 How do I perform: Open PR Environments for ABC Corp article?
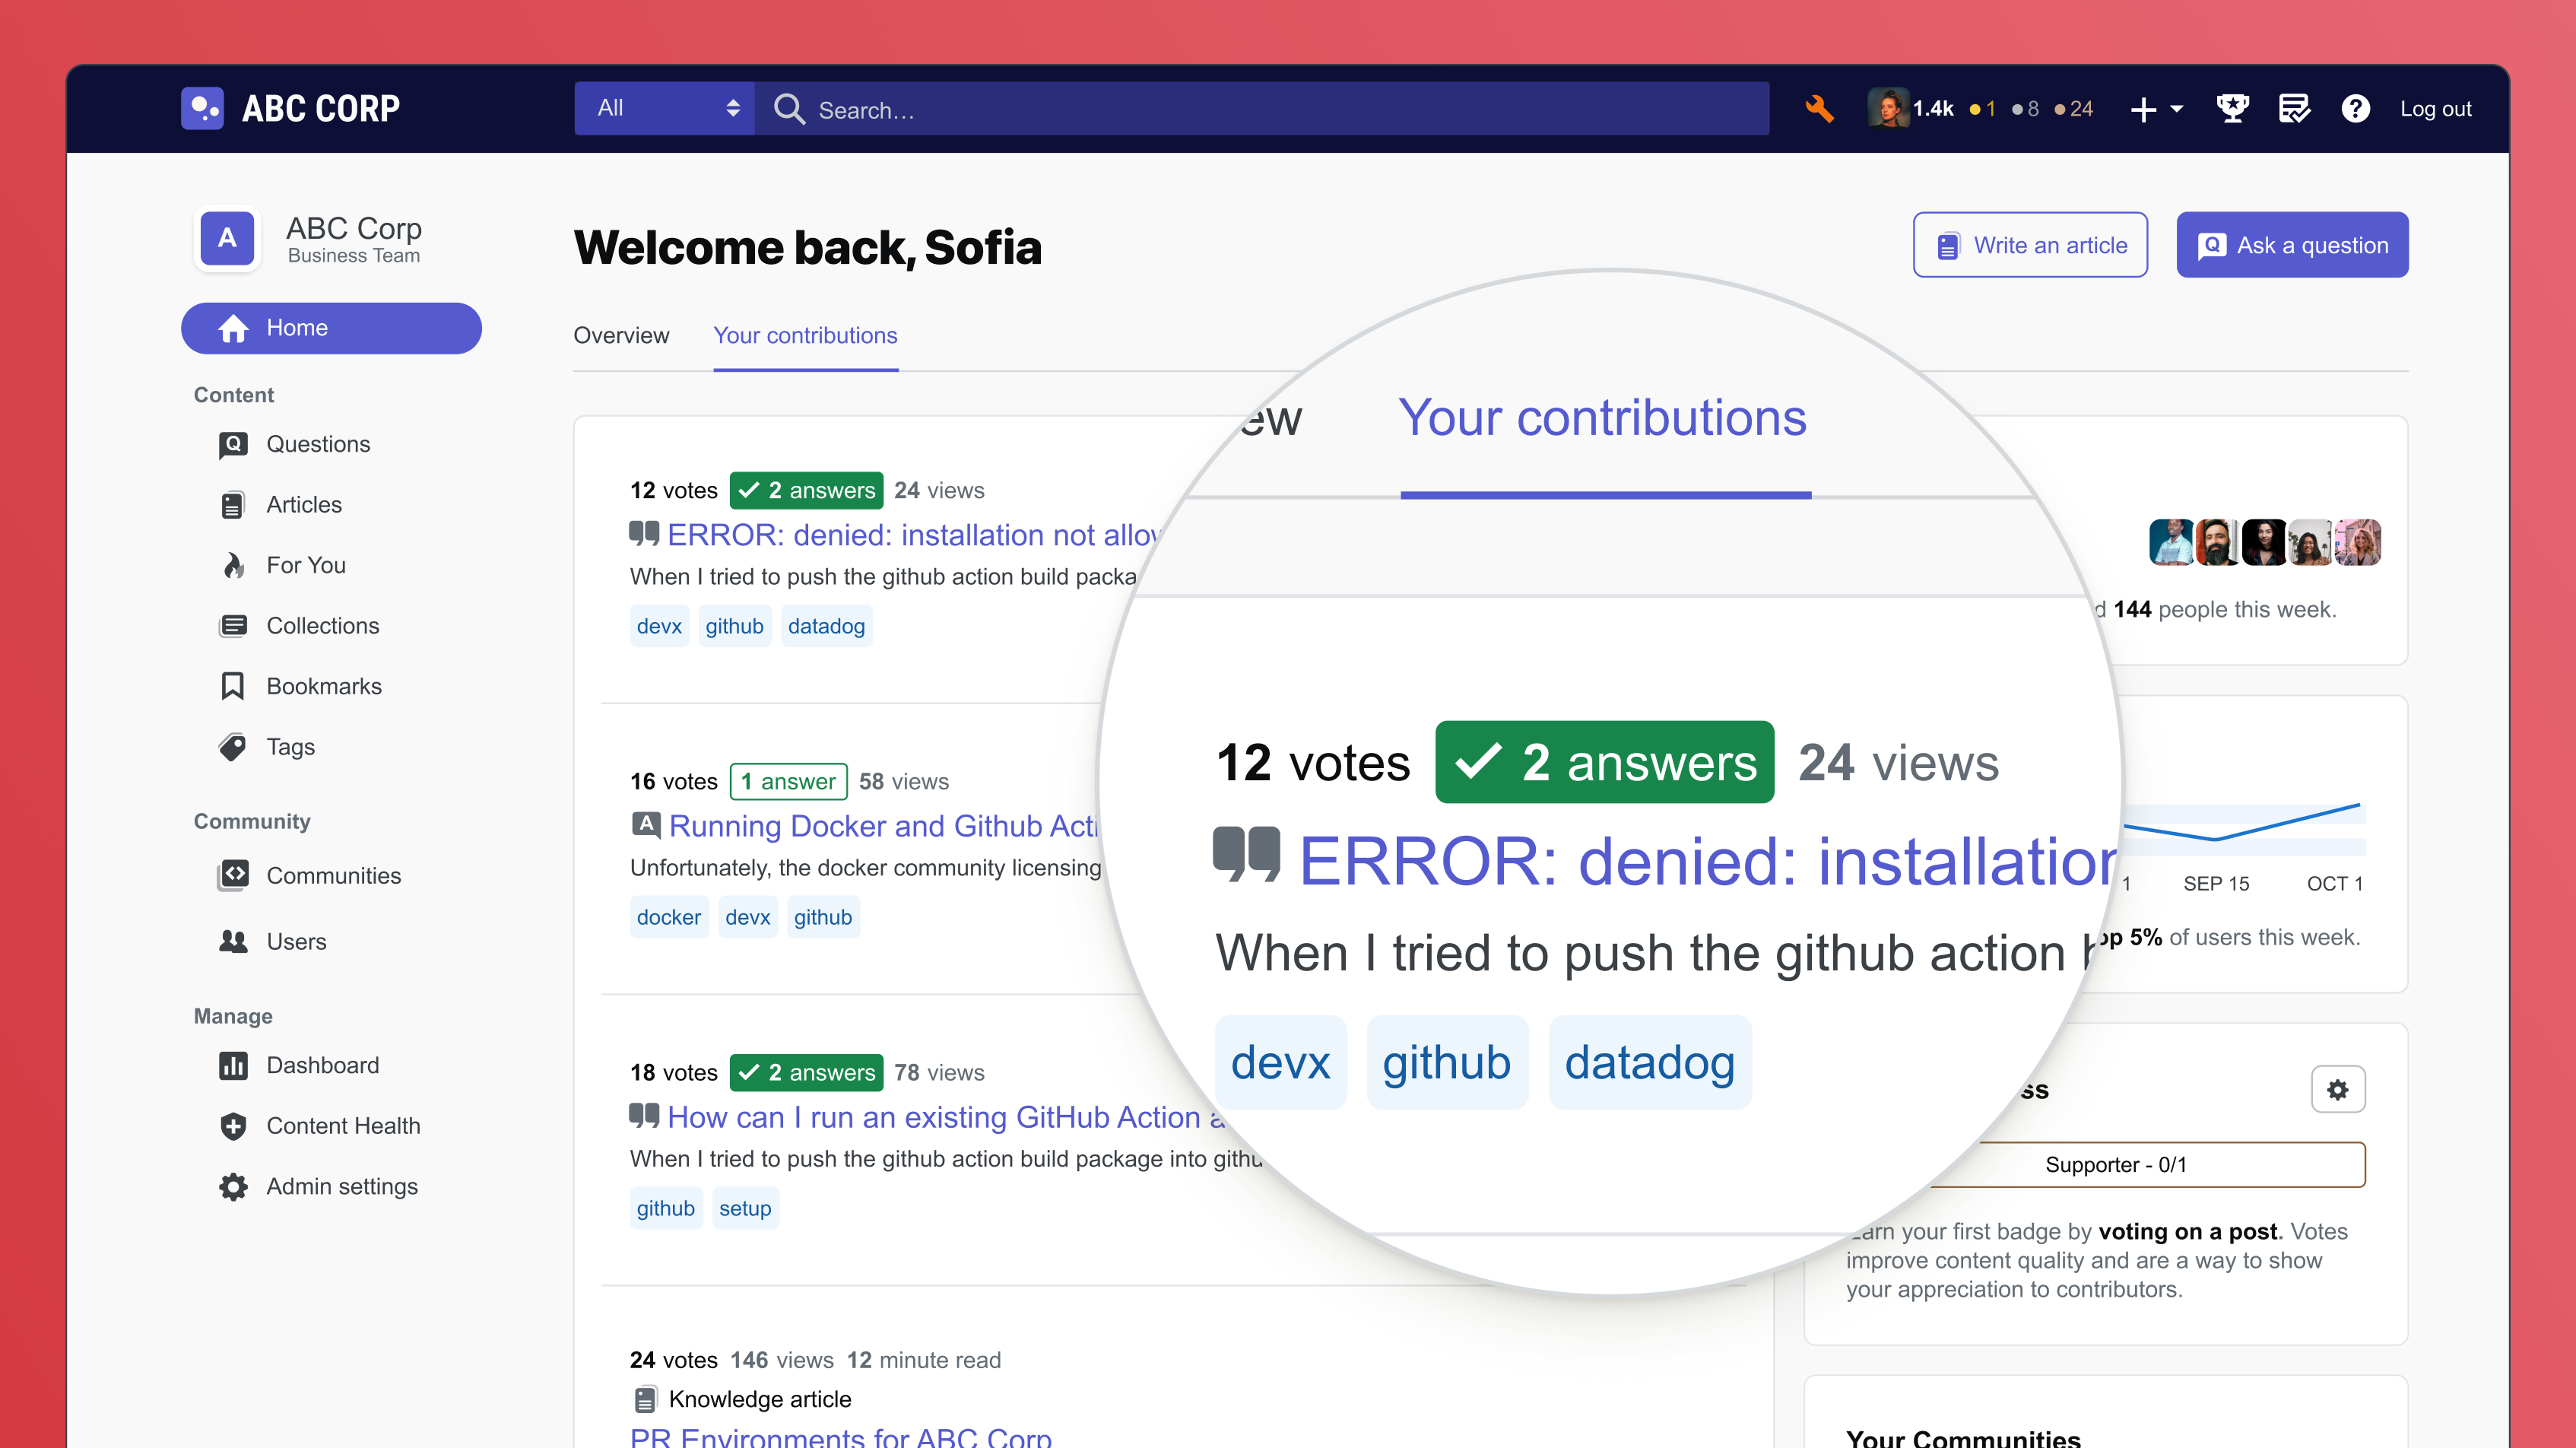pyautogui.click(x=840, y=1438)
